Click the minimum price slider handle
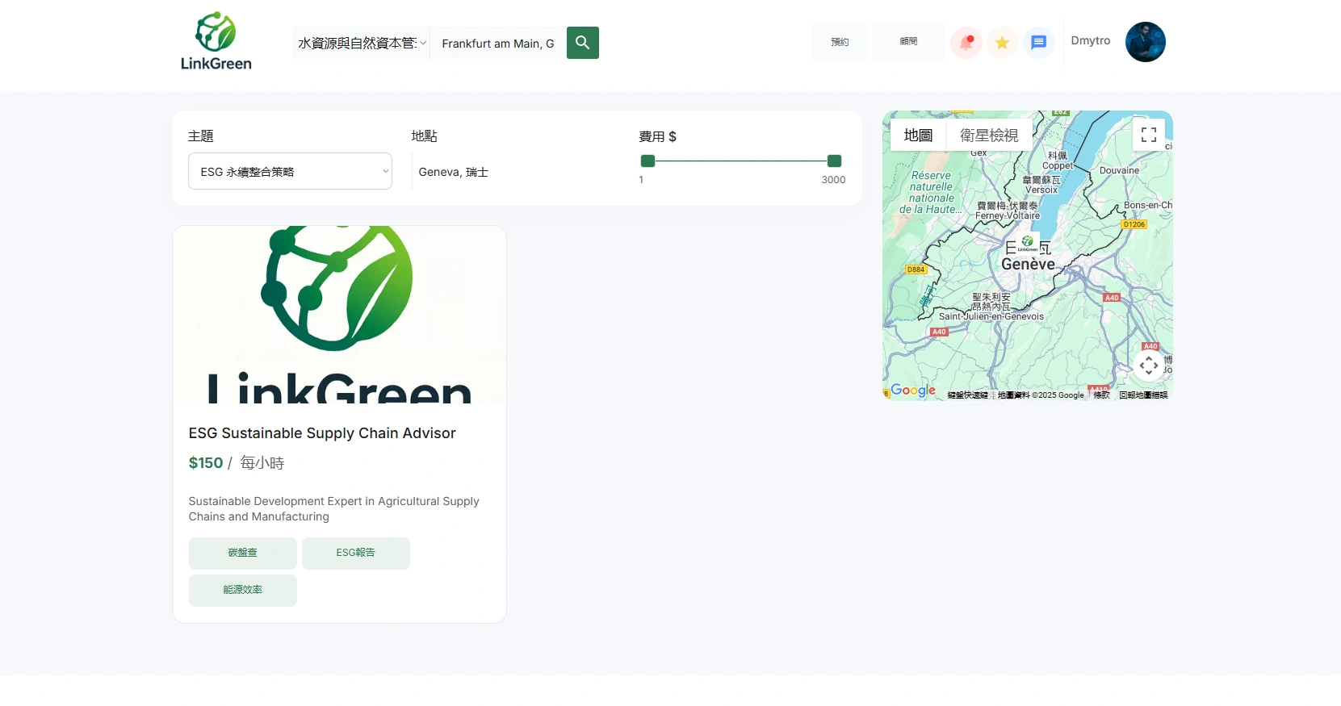This screenshot has height=706, width=1341. (x=647, y=161)
